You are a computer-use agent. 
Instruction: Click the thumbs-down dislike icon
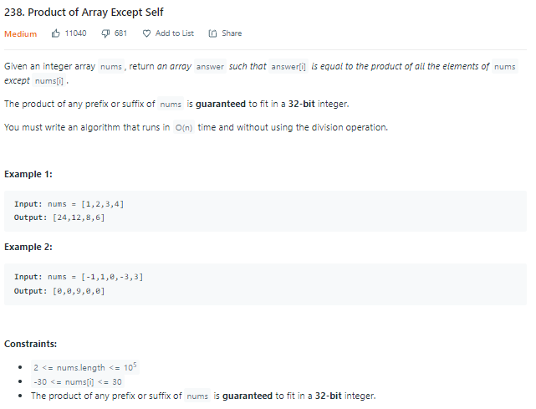click(x=105, y=33)
